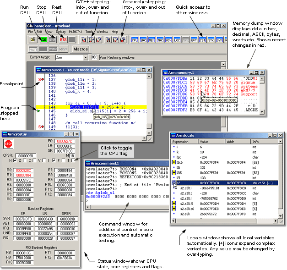Click memory address 0x0007FDC1
Screen dimensions: 287x270
coord(175,83)
